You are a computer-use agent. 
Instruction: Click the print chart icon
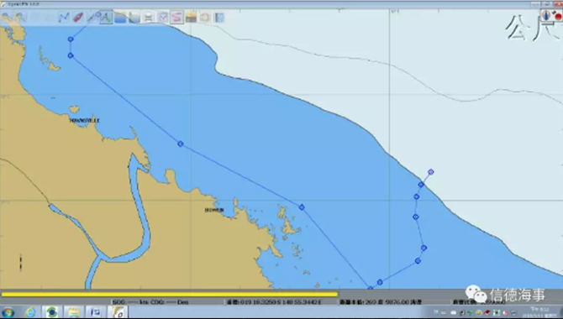[x=148, y=18]
